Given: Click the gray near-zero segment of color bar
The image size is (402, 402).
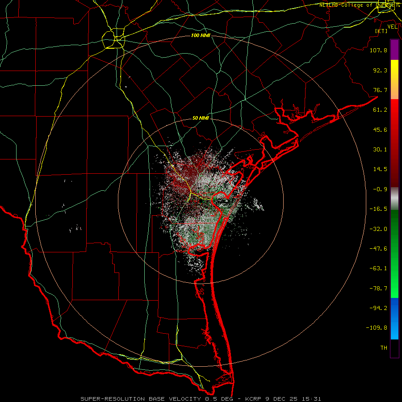Looking at the screenshot, I should 394,199.
